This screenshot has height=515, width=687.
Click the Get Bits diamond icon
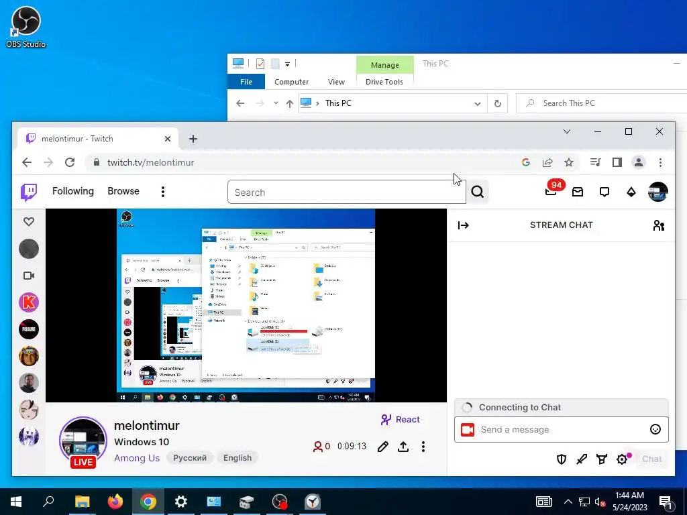(631, 192)
